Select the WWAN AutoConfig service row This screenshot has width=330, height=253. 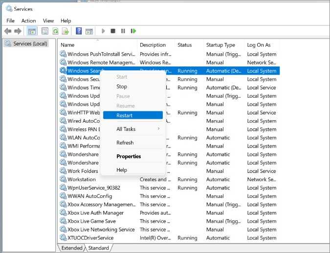[170, 196]
